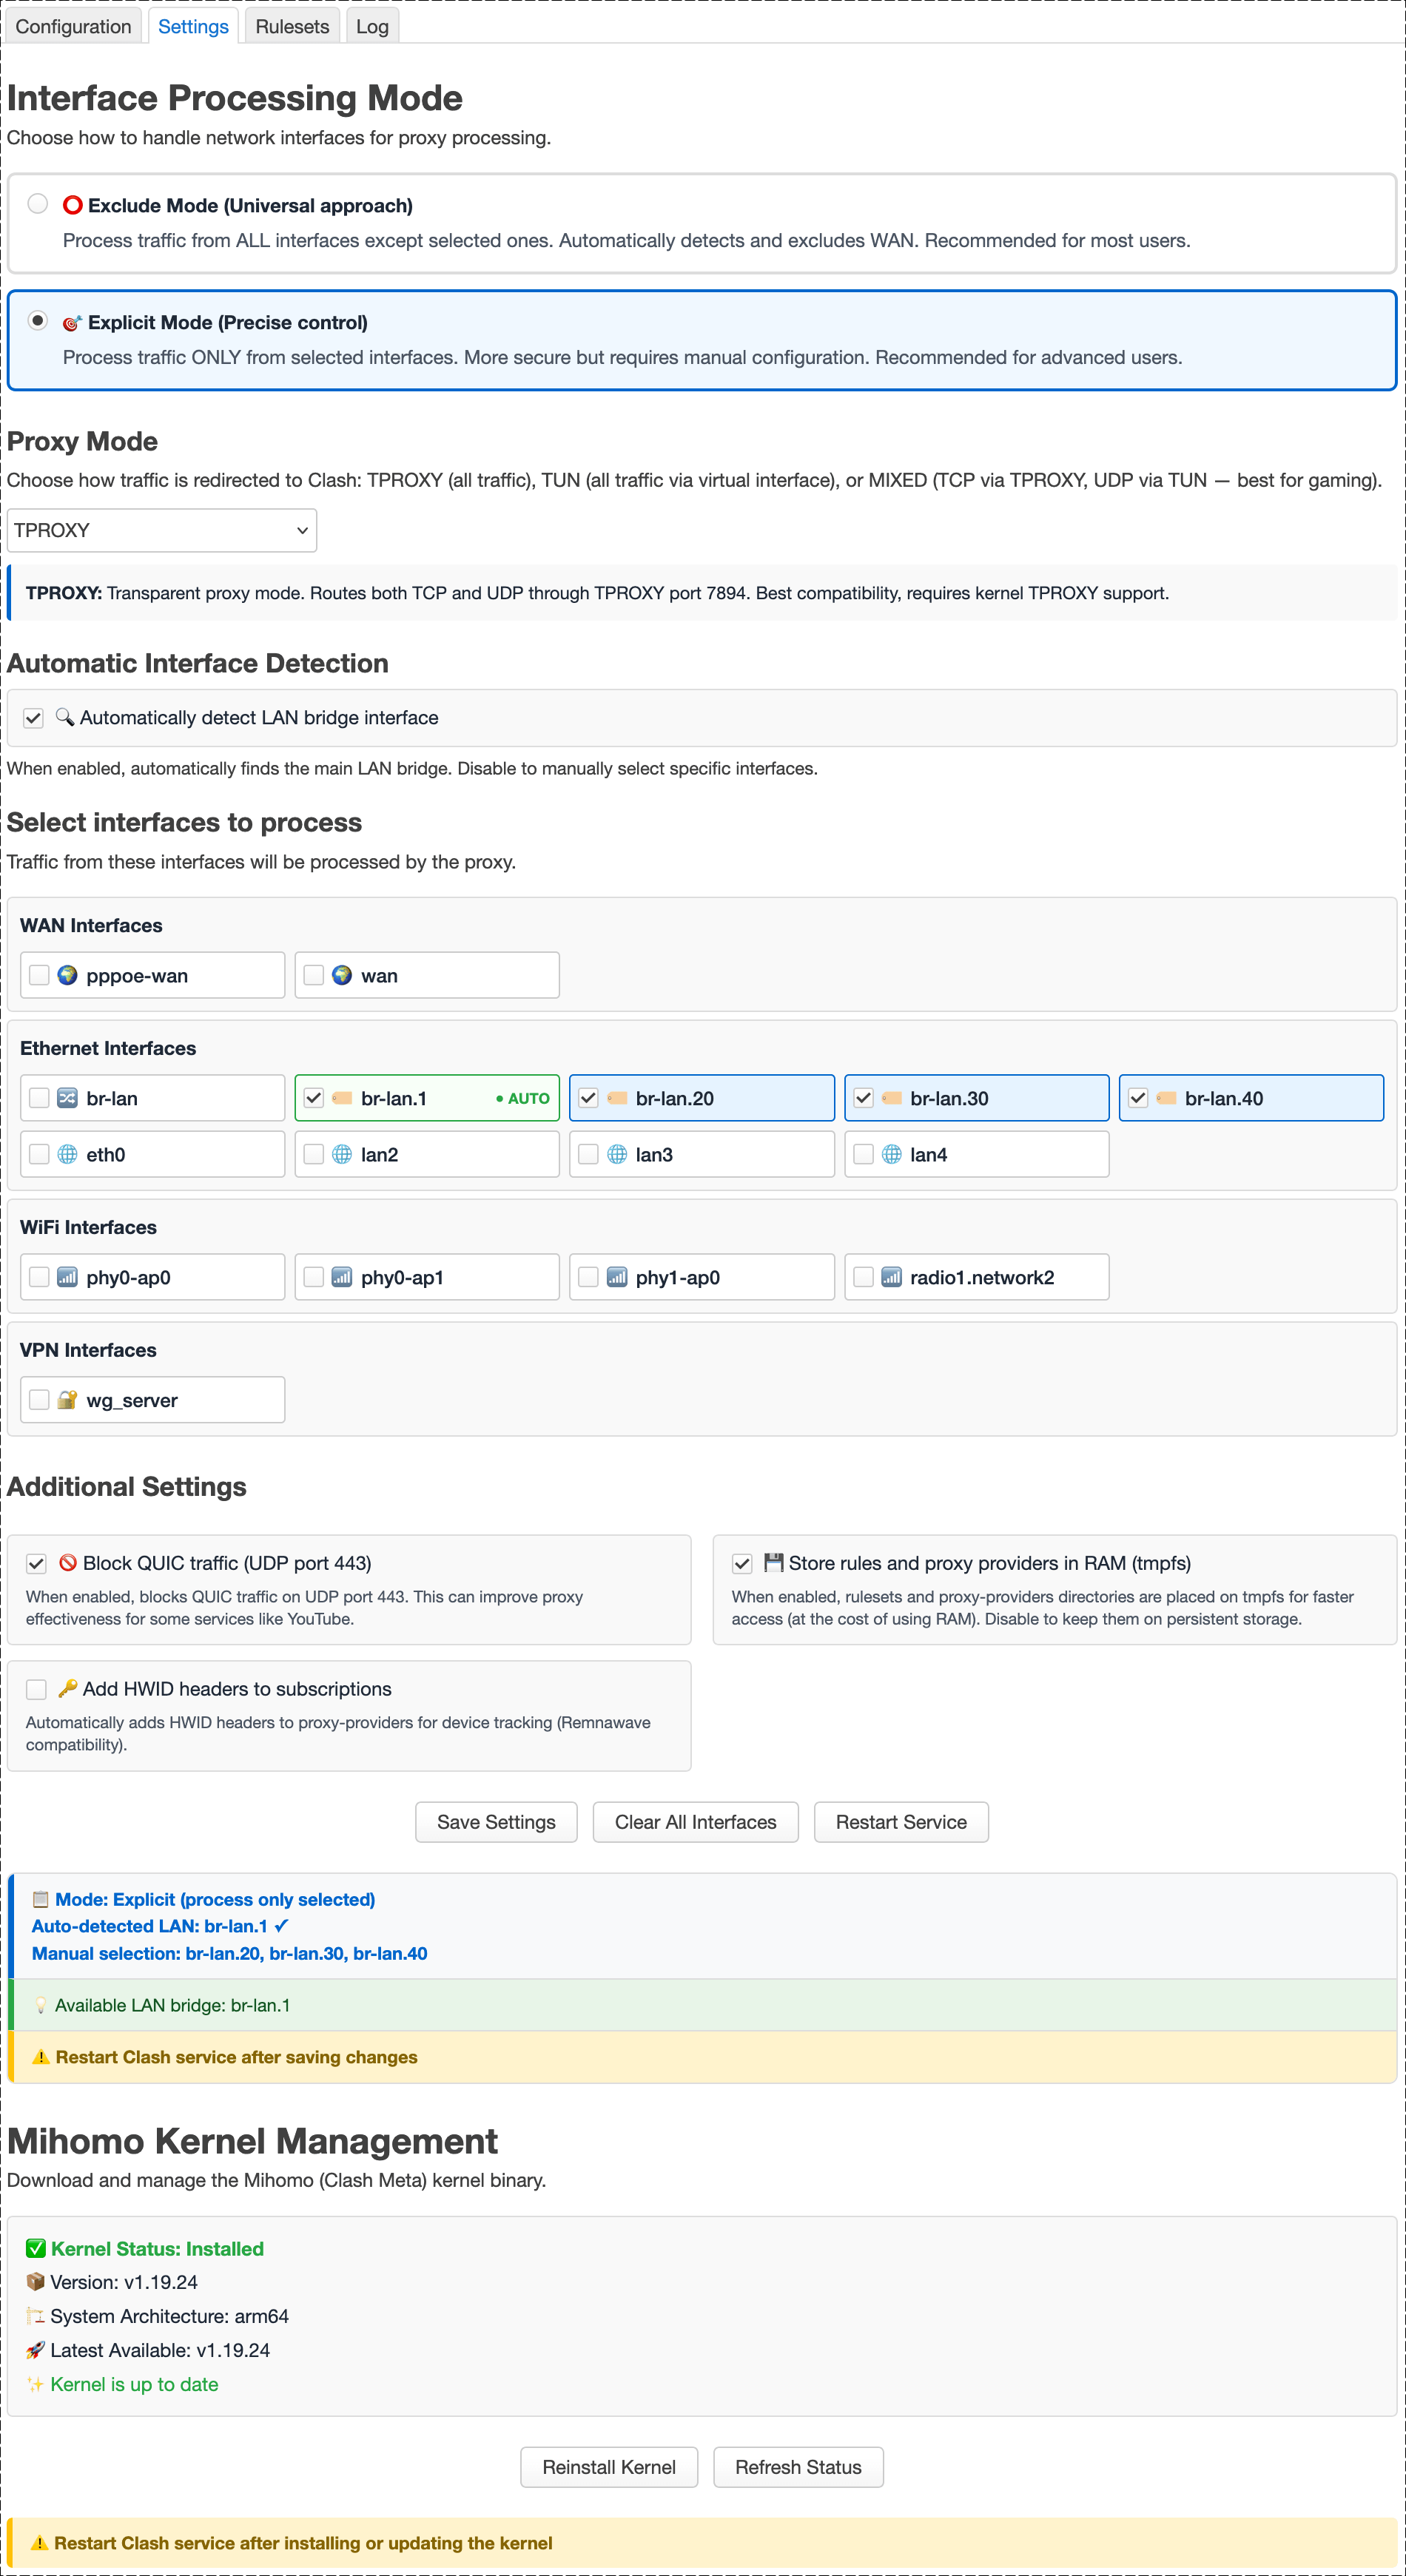1406x2576 pixels.
Task: Uncheck the br-lan.40 interface checkbox
Action: point(1138,1098)
